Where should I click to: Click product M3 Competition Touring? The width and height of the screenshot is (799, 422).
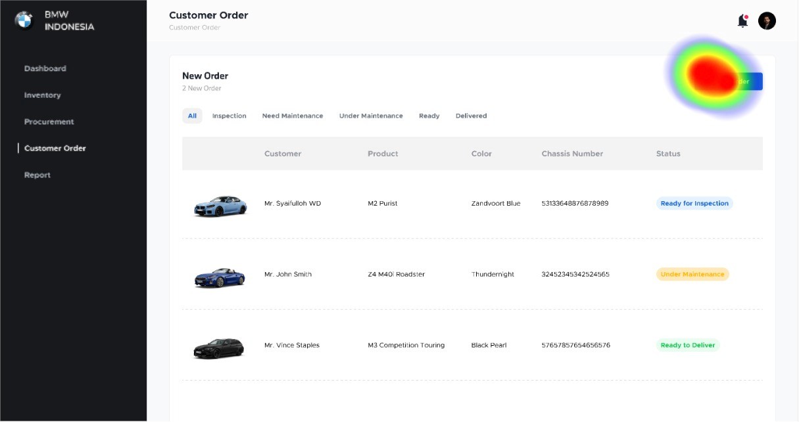[x=406, y=346]
